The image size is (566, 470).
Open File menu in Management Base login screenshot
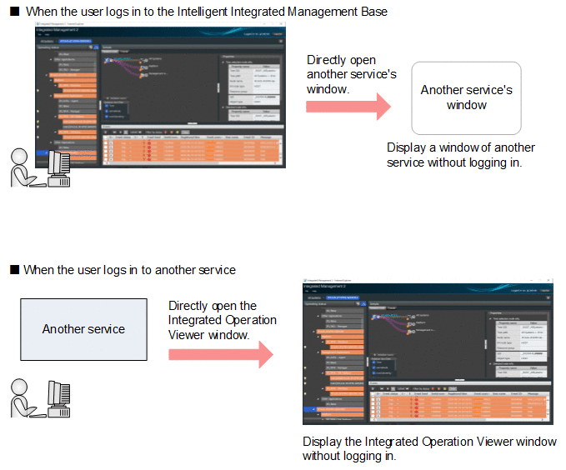pyautogui.click(x=40, y=35)
